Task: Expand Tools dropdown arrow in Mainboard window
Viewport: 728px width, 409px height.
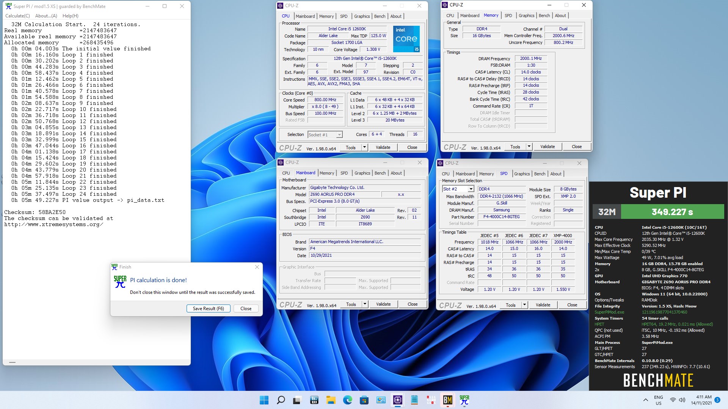Action: click(x=365, y=304)
